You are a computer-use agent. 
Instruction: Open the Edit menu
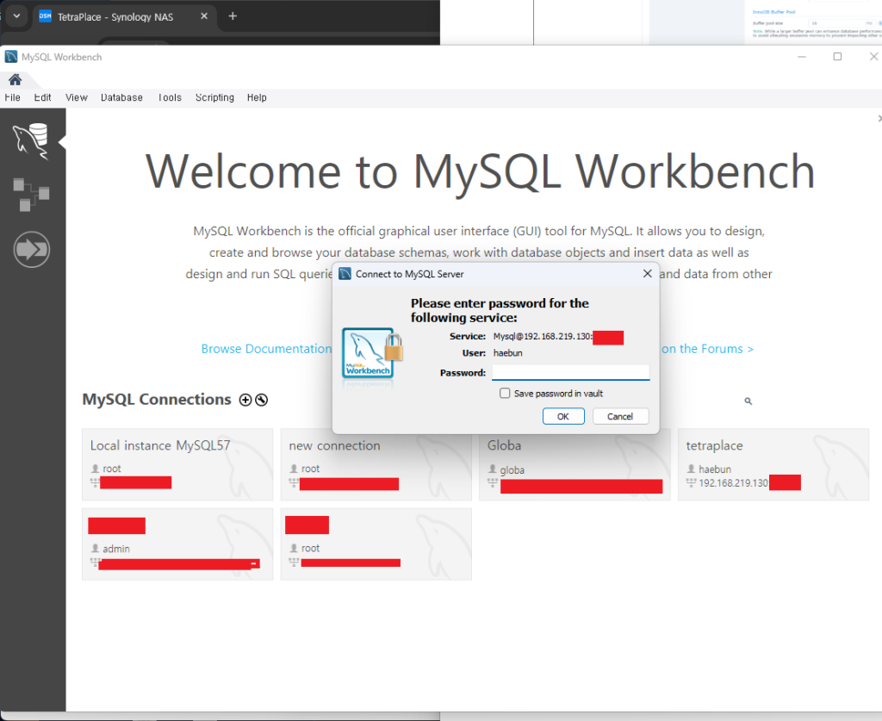(x=42, y=97)
